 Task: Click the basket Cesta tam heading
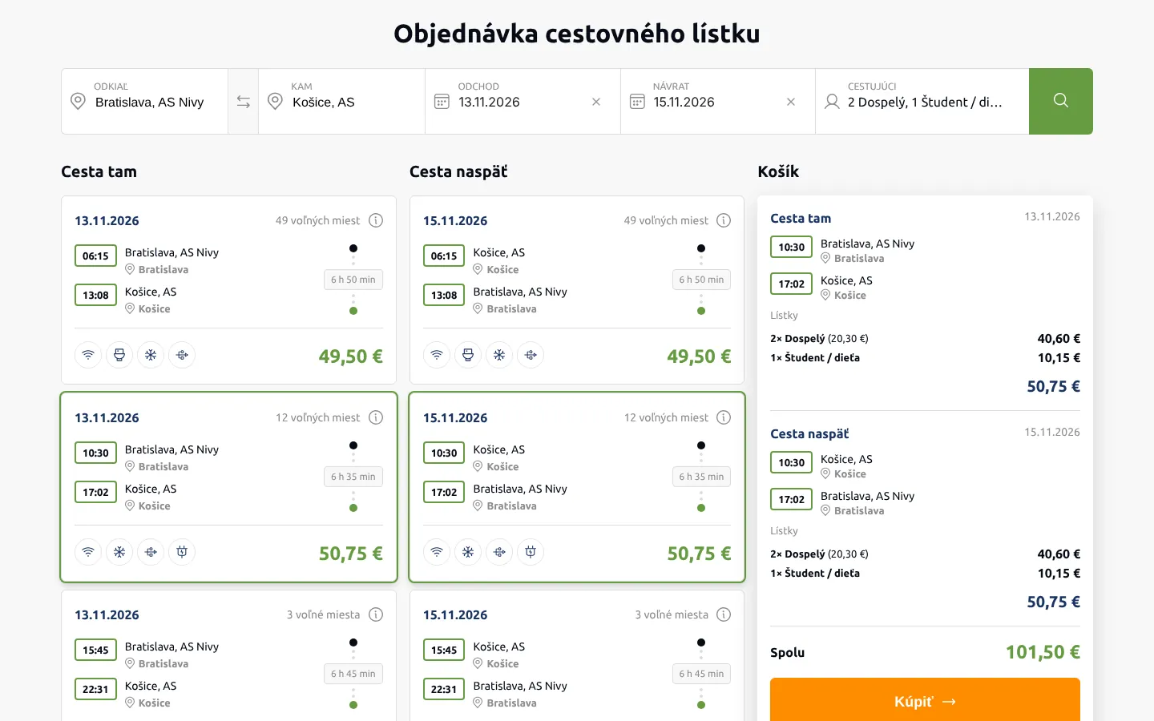[801, 218]
